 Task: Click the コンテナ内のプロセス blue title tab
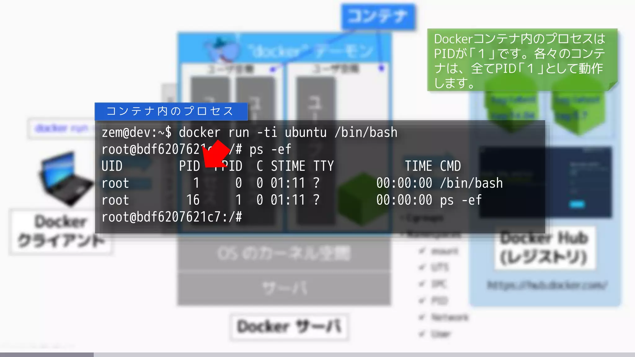pyautogui.click(x=171, y=111)
